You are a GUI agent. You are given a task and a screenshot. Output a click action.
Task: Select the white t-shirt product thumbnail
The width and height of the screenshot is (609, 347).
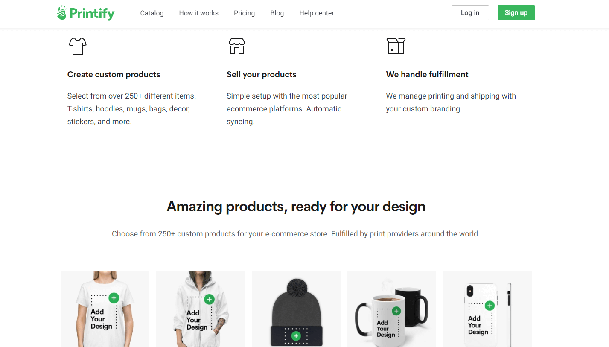(x=105, y=309)
